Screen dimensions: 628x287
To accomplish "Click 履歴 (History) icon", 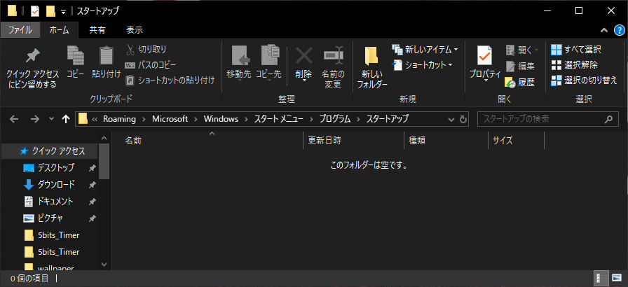I will coord(510,83).
